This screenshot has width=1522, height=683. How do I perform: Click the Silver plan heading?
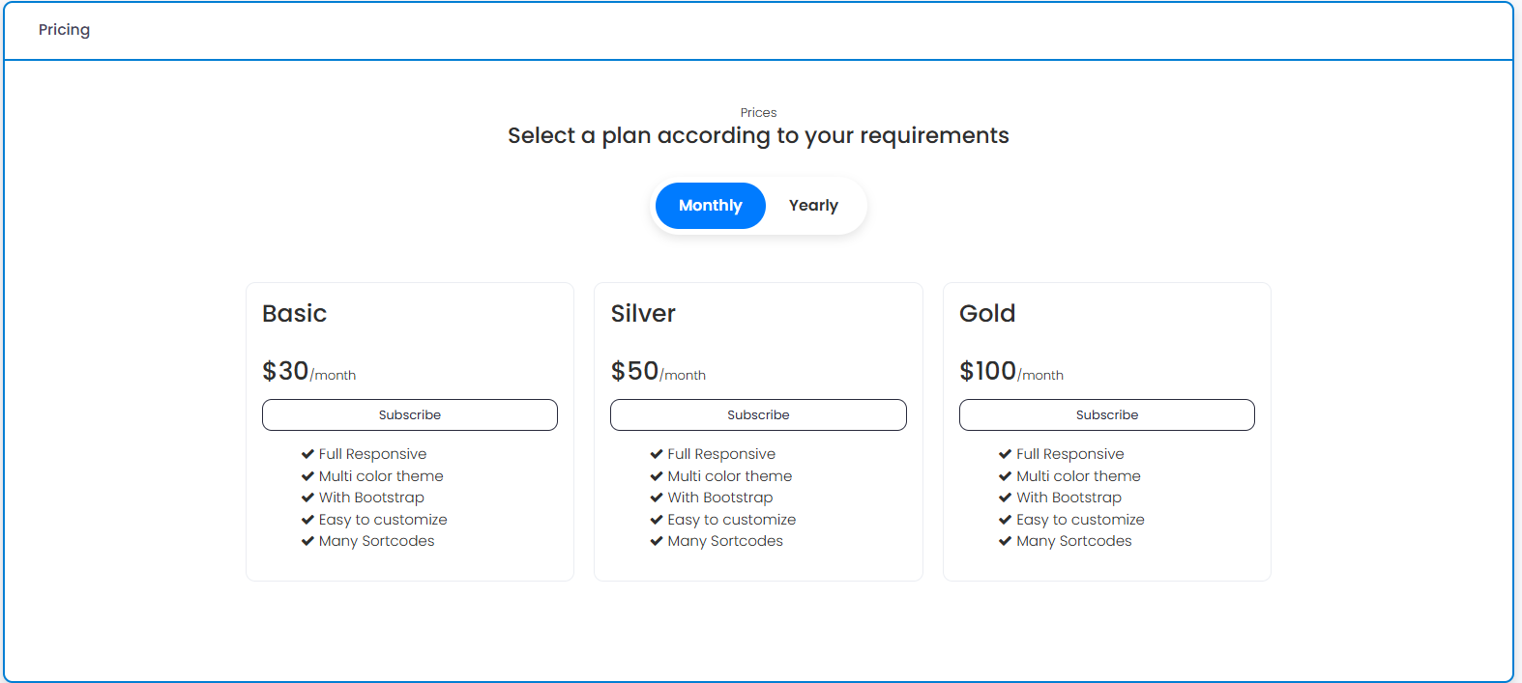pos(643,314)
